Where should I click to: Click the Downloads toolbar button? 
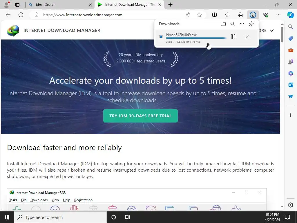[x=253, y=15]
